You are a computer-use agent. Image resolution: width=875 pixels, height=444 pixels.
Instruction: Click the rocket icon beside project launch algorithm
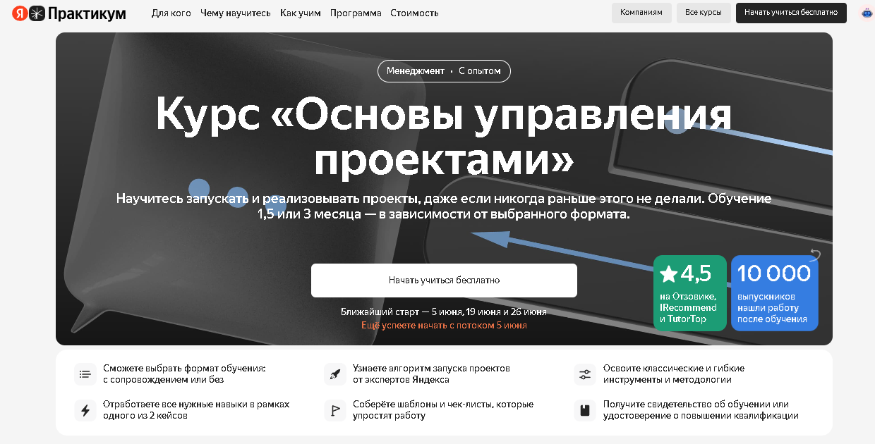[335, 374]
